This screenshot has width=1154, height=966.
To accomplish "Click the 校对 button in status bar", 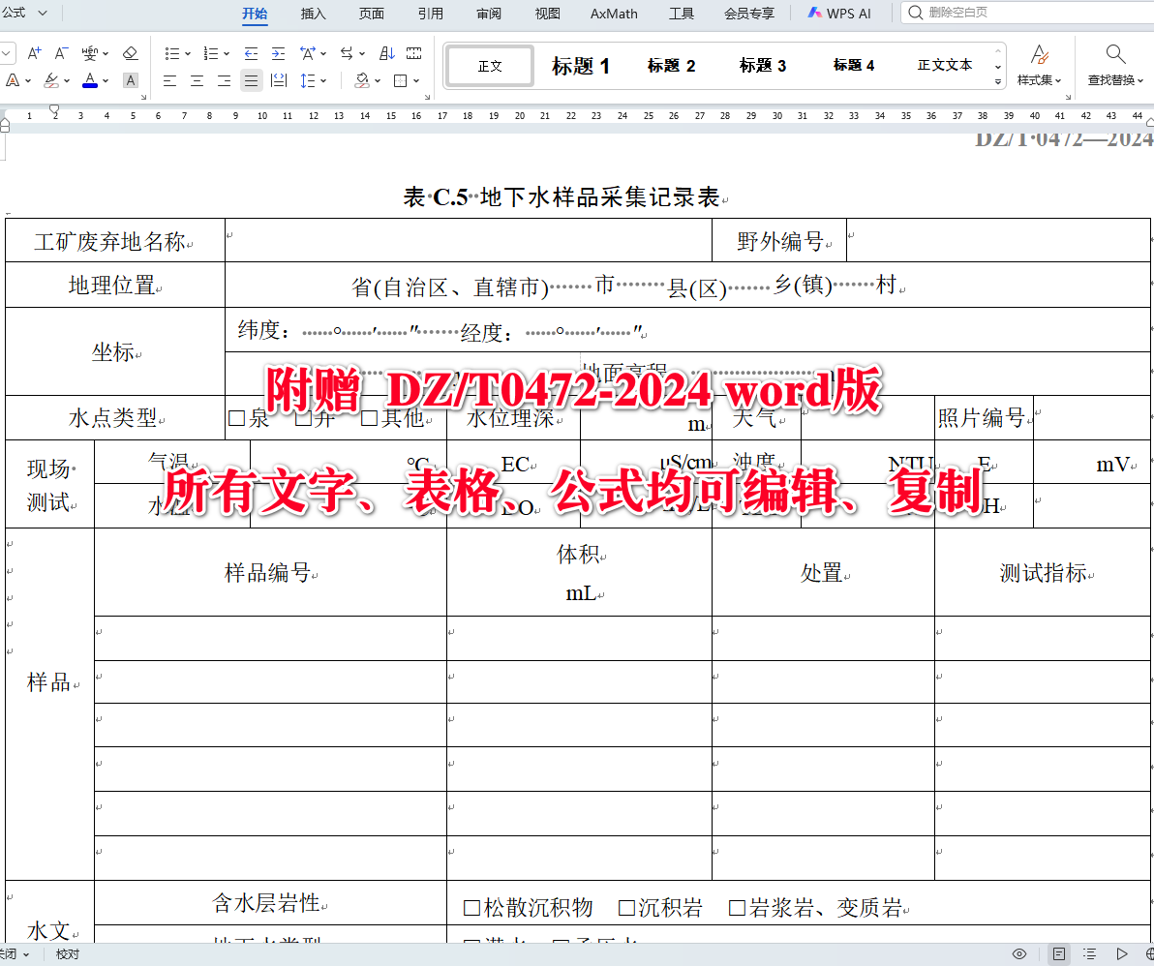I will coord(66,954).
